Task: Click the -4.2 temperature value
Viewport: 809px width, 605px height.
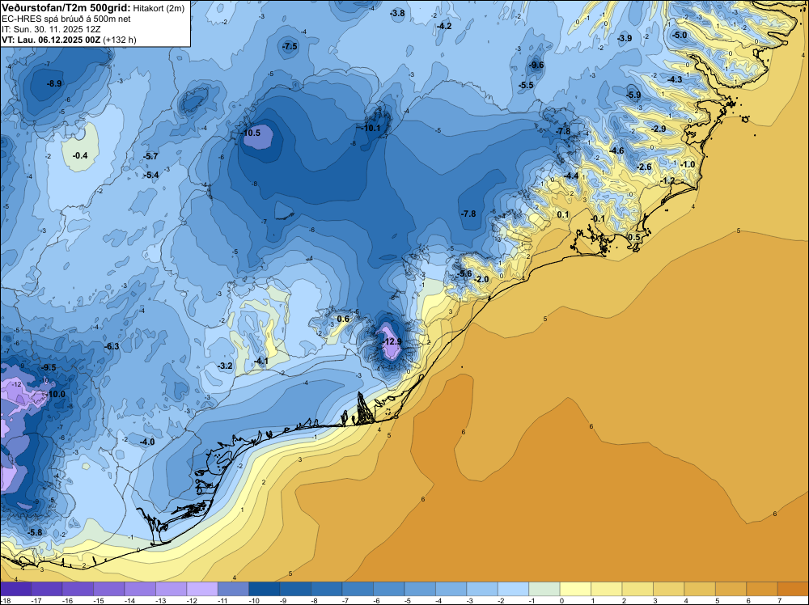Action: click(x=444, y=26)
